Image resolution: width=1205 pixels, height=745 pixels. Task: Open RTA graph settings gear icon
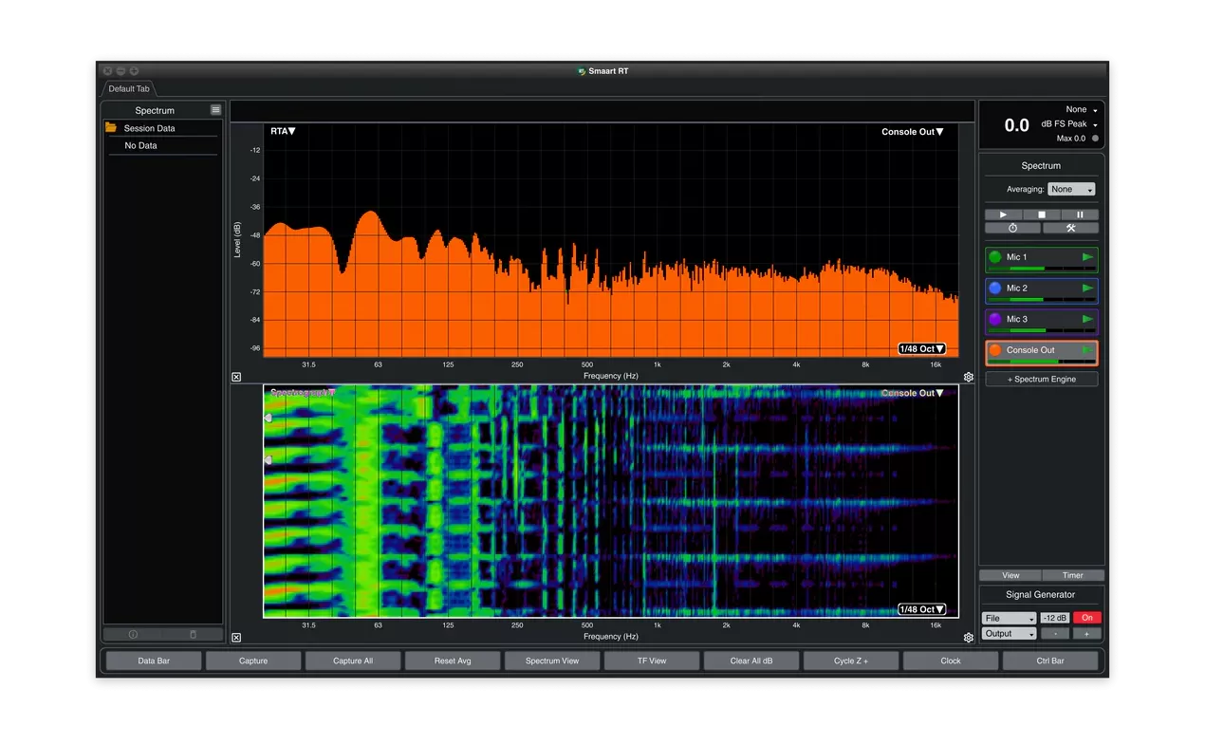[x=969, y=377]
